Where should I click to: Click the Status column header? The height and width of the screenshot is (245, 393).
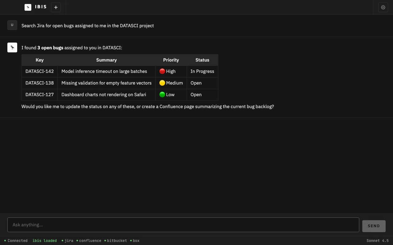(x=202, y=60)
